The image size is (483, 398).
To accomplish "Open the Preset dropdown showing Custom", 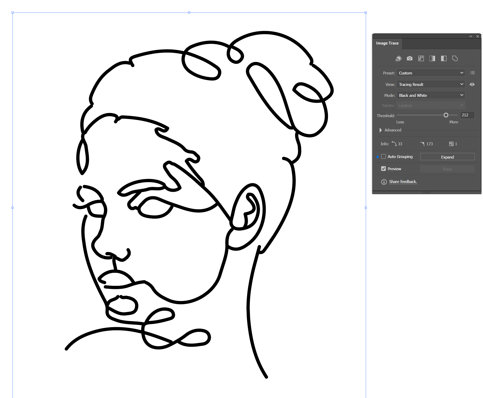I will pos(430,73).
